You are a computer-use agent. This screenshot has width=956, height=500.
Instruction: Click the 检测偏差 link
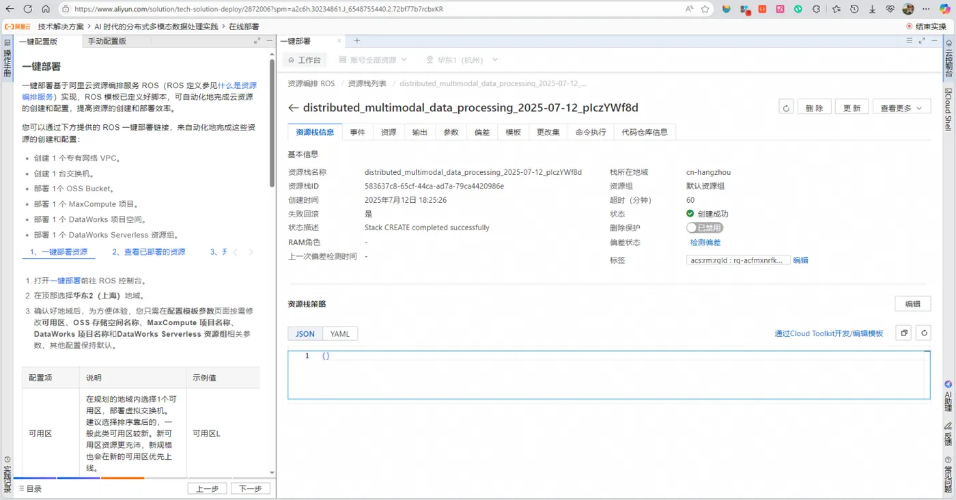(x=705, y=242)
